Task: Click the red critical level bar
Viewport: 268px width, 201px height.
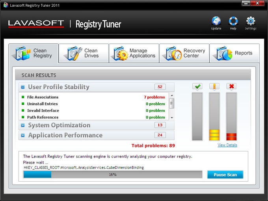Action: [231, 117]
